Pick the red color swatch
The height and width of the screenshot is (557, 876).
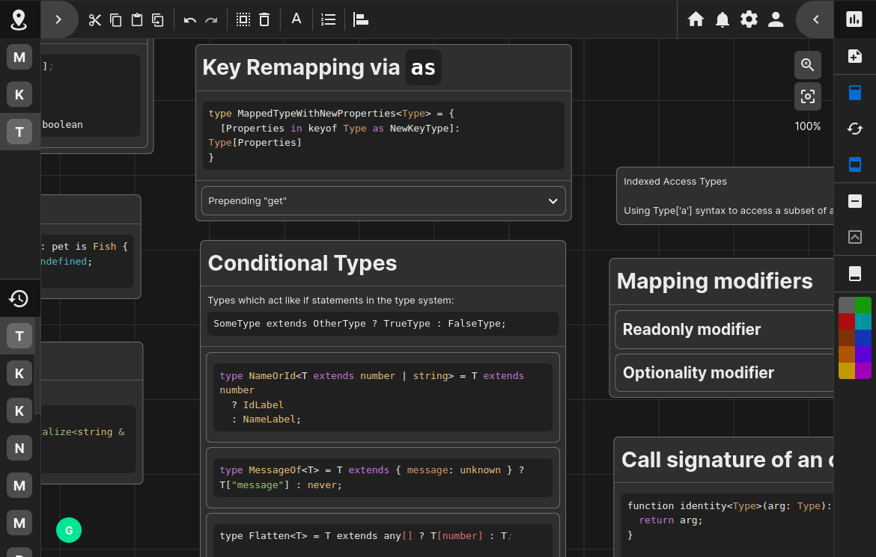pos(846,321)
